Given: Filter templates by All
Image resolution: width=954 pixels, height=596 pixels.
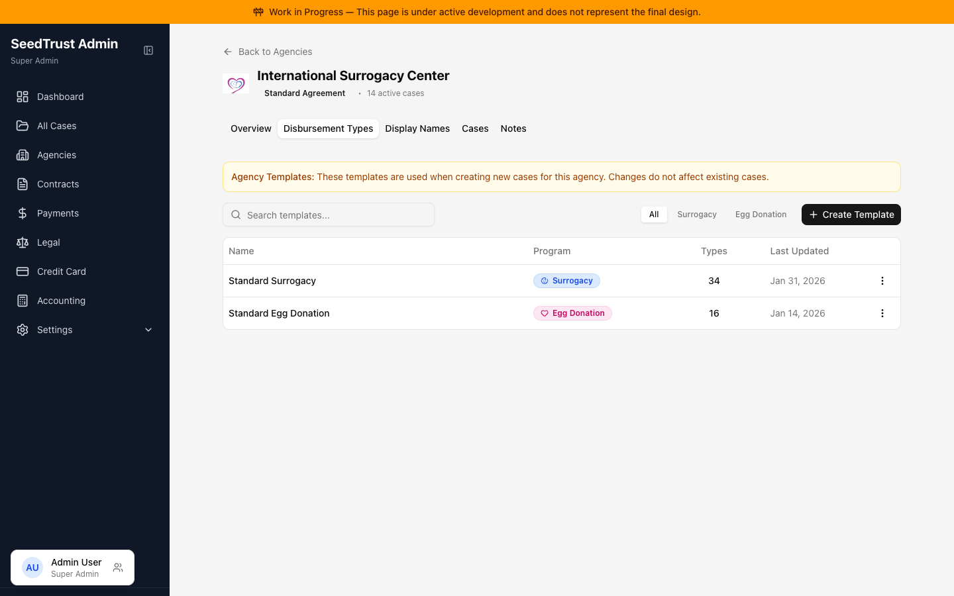Looking at the screenshot, I should [x=654, y=215].
